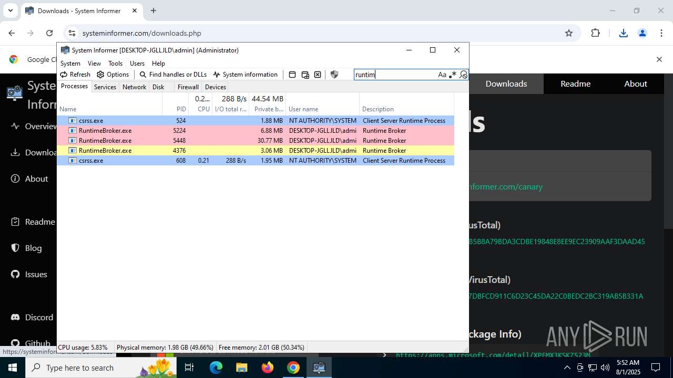Open the Users menu

pos(137,63)
